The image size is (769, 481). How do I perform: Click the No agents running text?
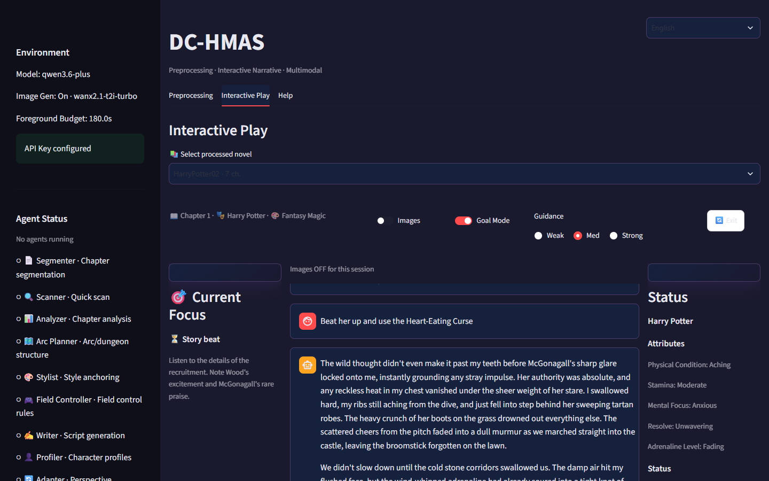[45, 239]
